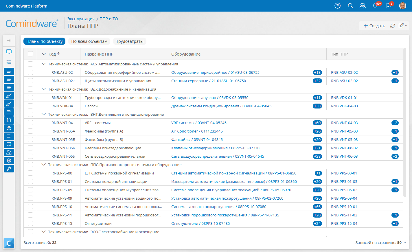Screen dimensions: 412x252
Task: Open the door icon in sidebar
Action: pyautogui.click(x=9, y=120)
